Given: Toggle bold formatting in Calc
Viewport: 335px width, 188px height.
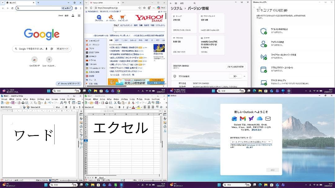Looking at the screenshot, I should pyautogui.click(x=119, y=107).
